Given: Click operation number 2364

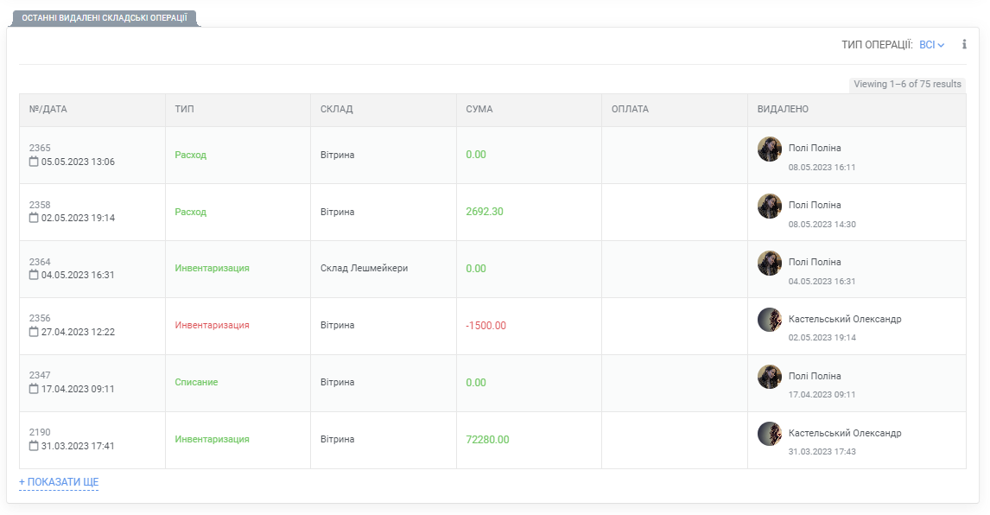Looking at the screenshot, I should (40, 262).
